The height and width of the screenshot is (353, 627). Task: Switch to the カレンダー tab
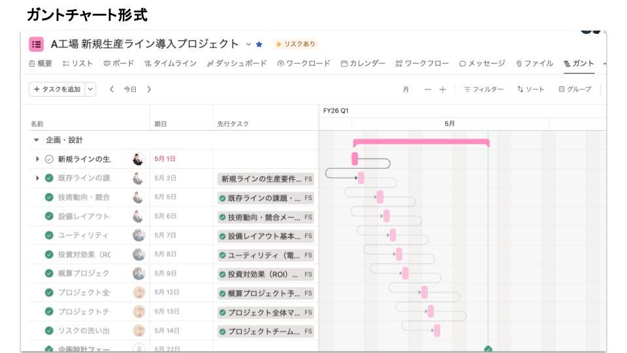(x=363, y=63)
